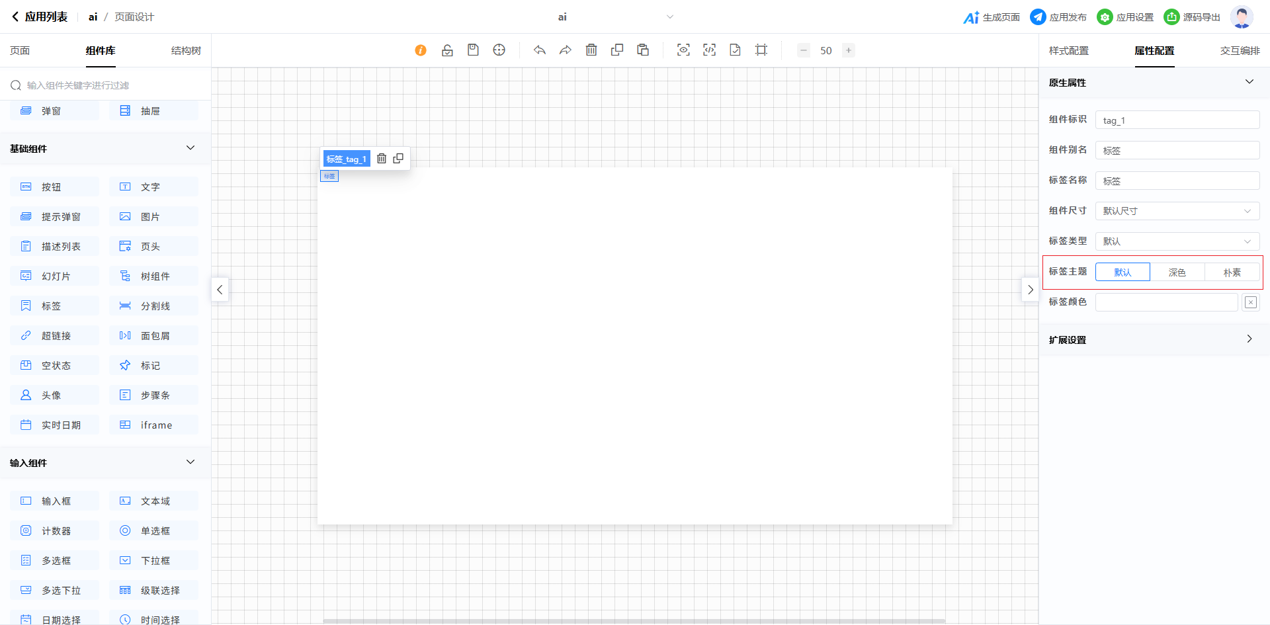1270x625 pixels.
Task: Open preview with the eye icon
Action: coord(683,50)
